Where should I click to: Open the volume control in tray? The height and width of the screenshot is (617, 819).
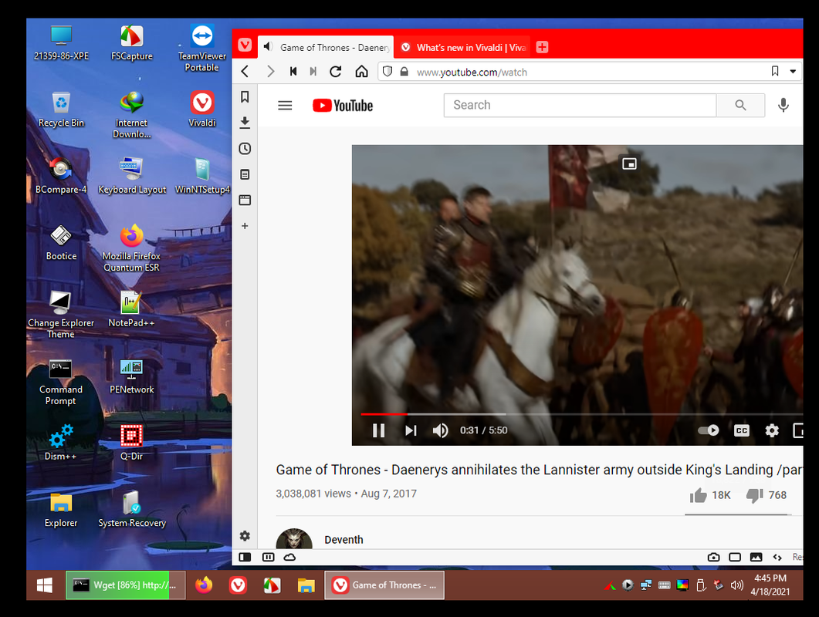pyautogui.click(x=736, y=585)
